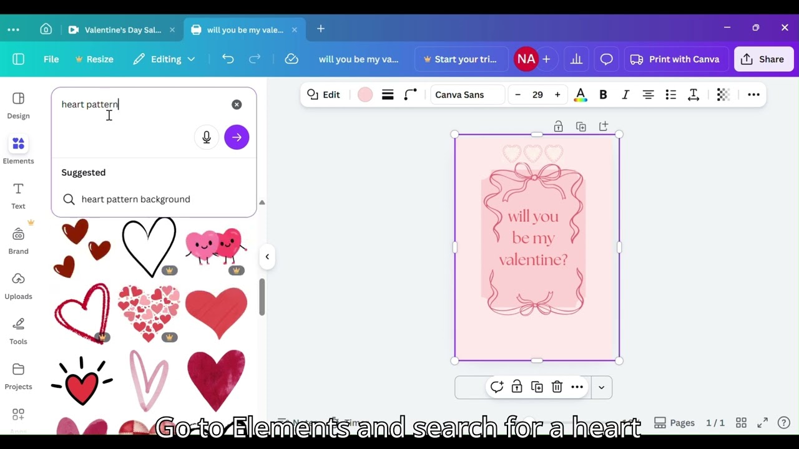Open the pink background color swatch
Viewport: 799px width, 449px height.
click(x=365, y=95)
